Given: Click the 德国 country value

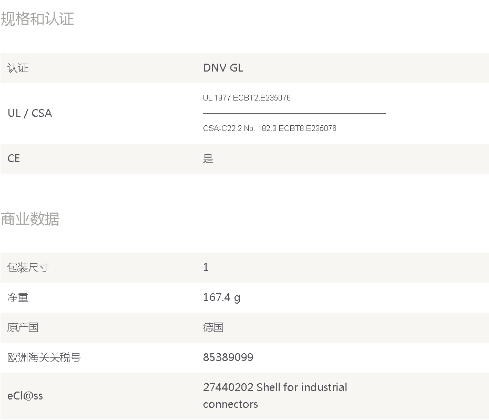Looking at the screenshot, I should 213,327.
